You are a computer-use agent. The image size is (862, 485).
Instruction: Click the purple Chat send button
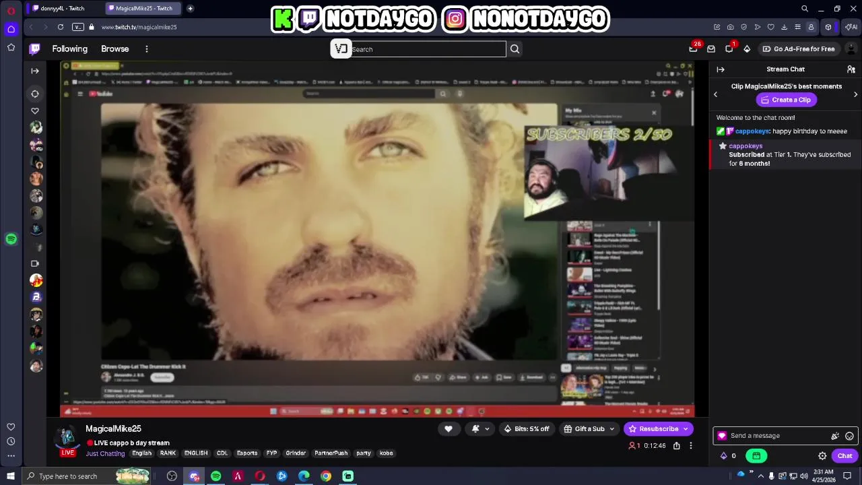click(x=844, y=456)
